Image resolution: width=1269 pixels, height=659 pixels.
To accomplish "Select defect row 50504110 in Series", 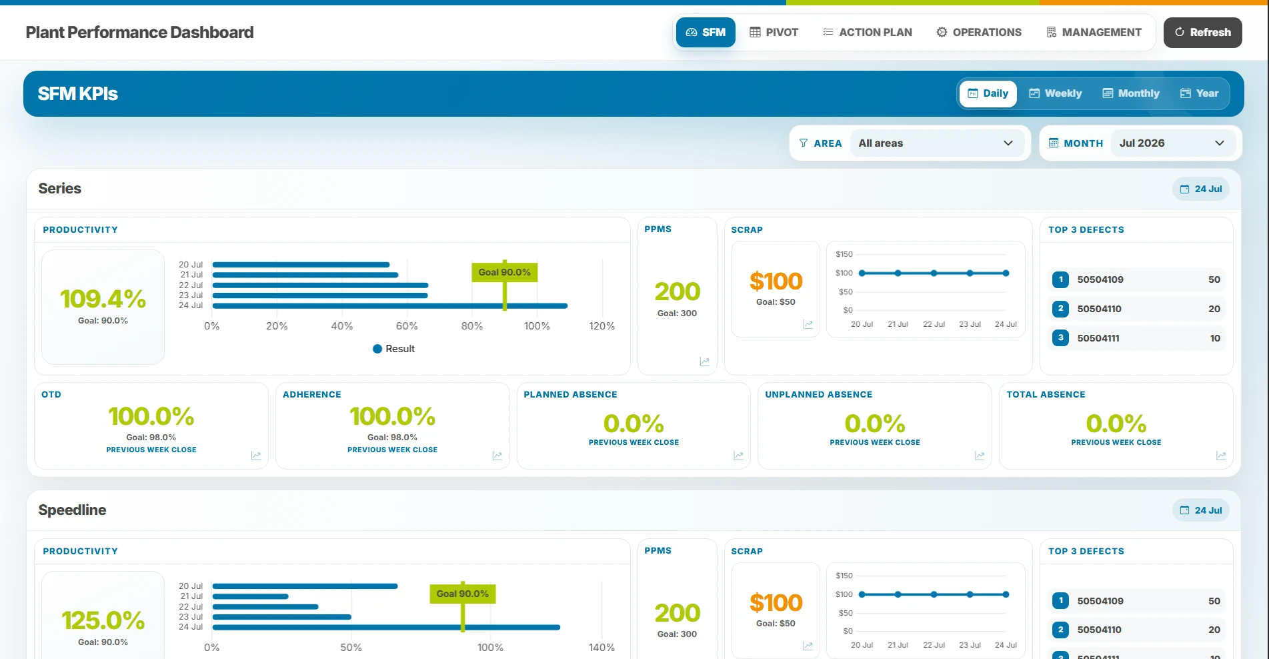I will pos(1136,309).
